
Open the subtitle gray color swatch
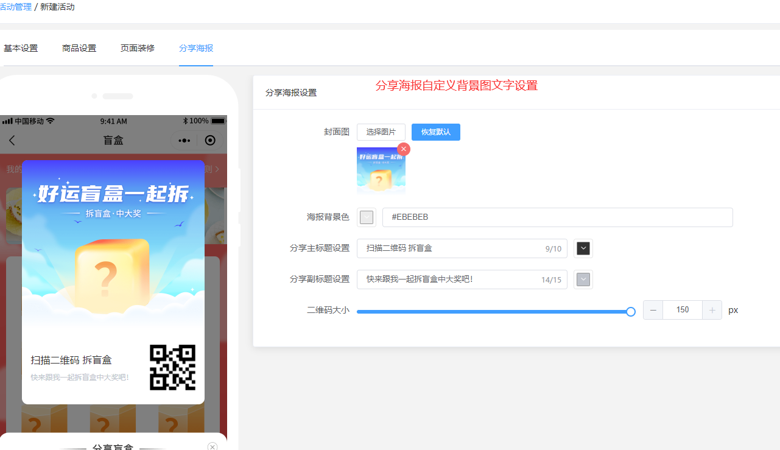coord(583,279)
